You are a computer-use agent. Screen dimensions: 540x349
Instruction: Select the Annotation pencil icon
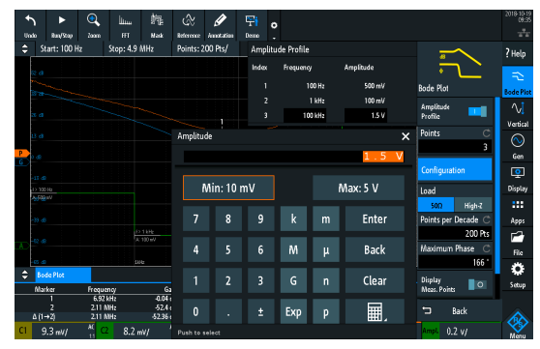coord(220,20)
